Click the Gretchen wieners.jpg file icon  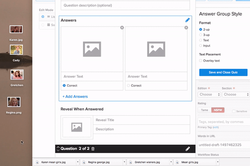[x=130, y=162]
